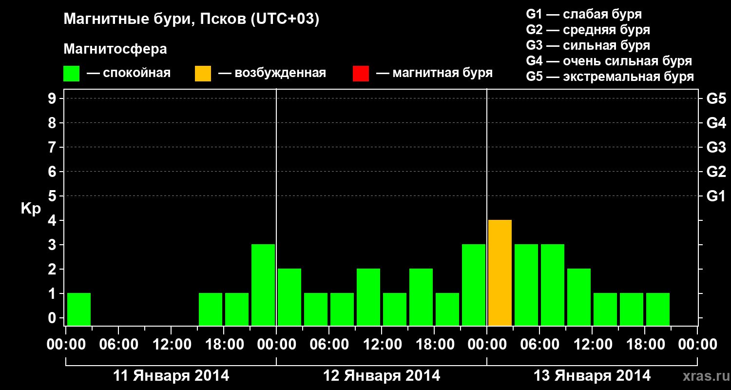Click the 'G1 — слабая буря' legend line
The image size is (731, 390).
tap(584, 14)
